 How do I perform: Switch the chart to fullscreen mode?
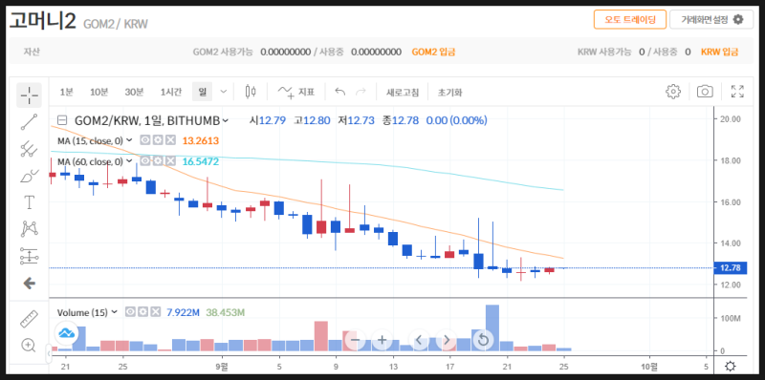coord(737,92)
